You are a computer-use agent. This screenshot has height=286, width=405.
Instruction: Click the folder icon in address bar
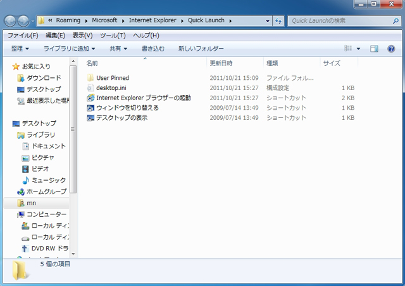click(x=41, y=20)
